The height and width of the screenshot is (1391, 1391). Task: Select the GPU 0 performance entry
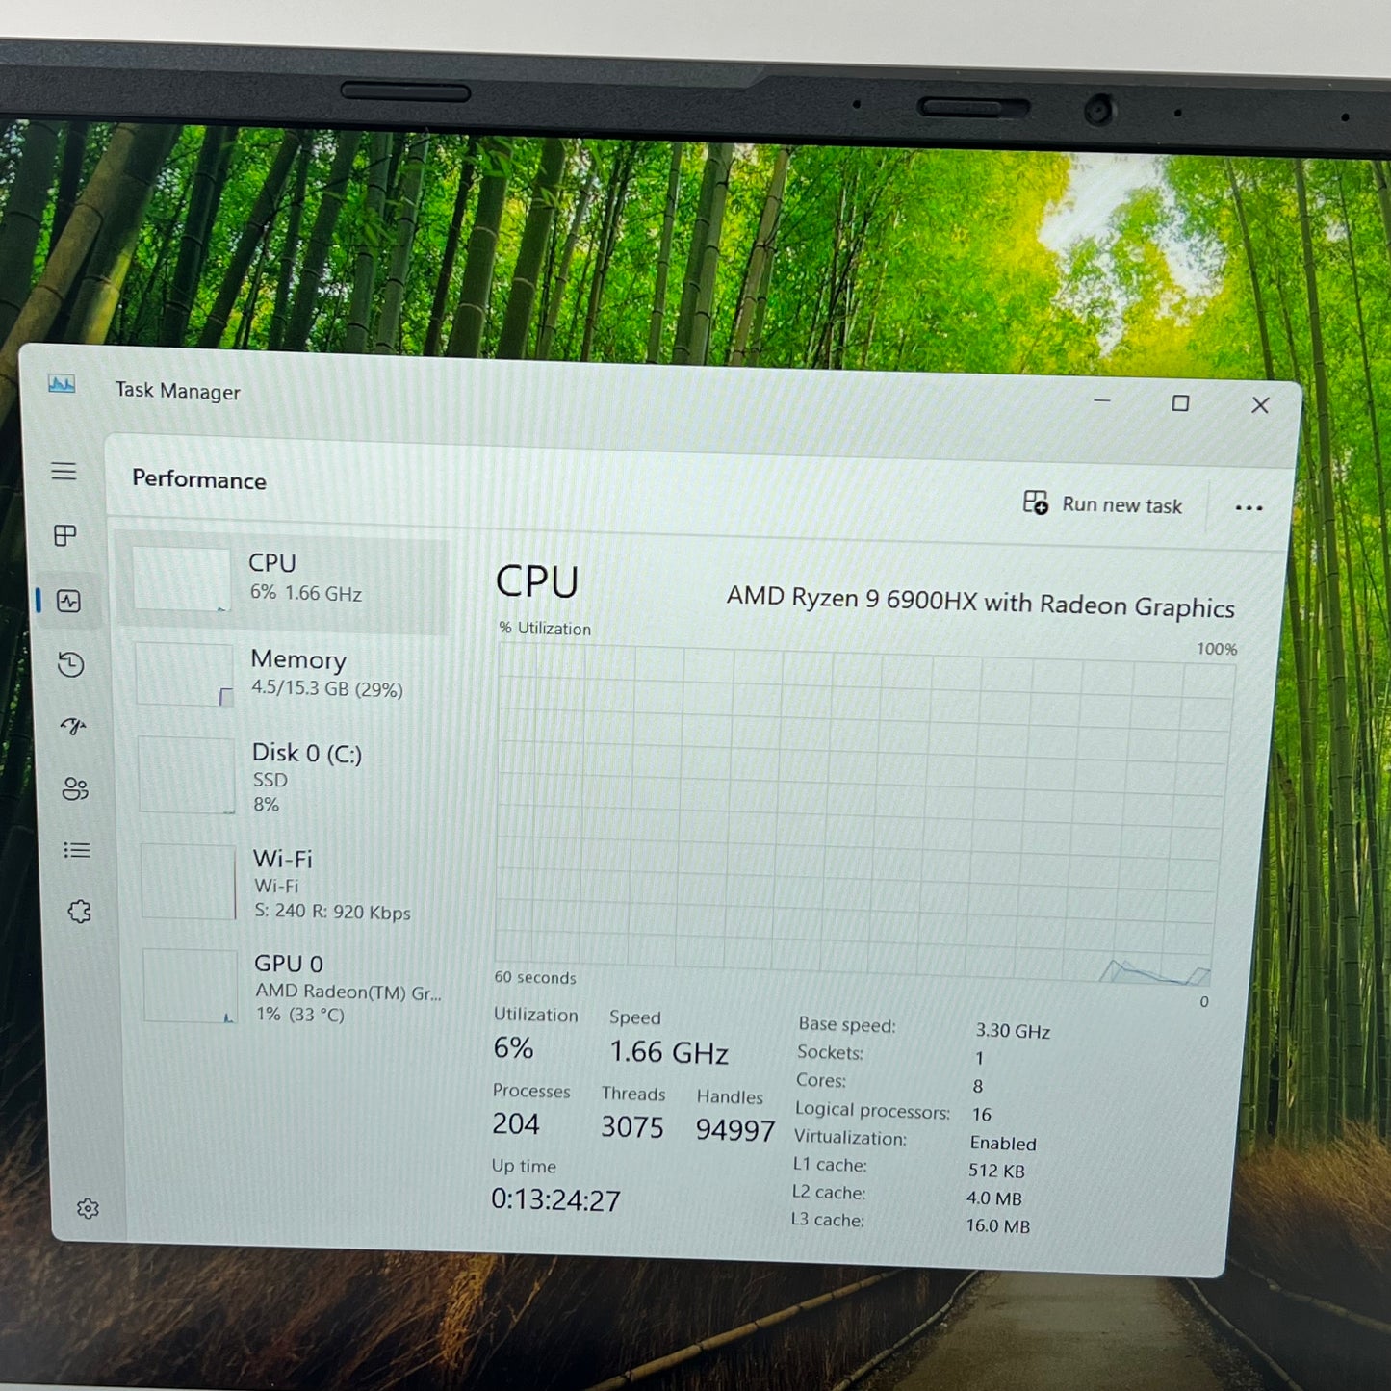click(x=291, y=987)
